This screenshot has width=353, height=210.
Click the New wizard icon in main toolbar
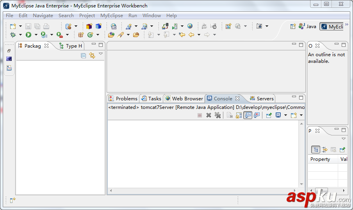point(13,26)
